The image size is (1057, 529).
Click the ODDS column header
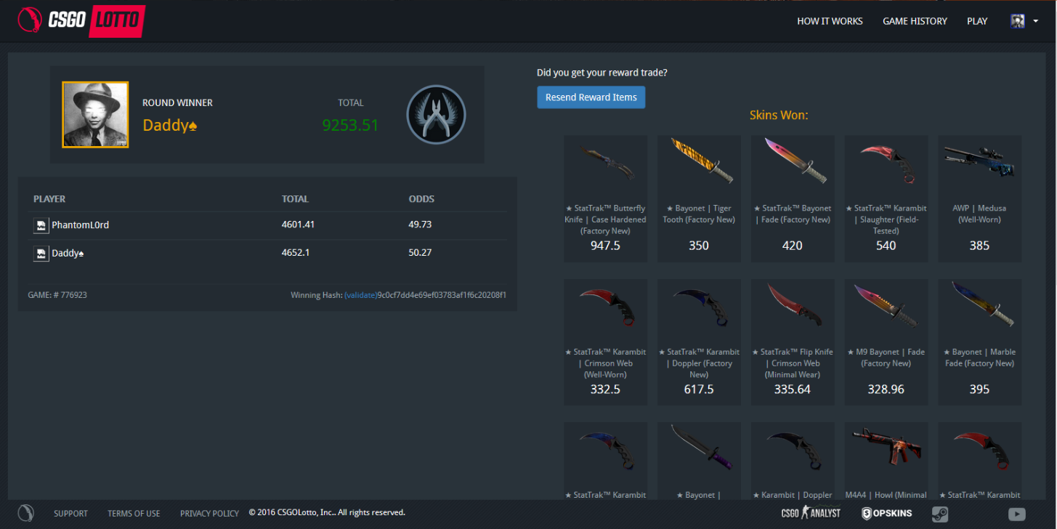(421, 199)
